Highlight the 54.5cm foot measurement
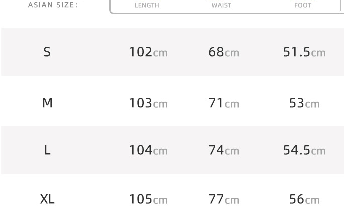This screenshot has width=344, height=217. [x=304, y=150]
